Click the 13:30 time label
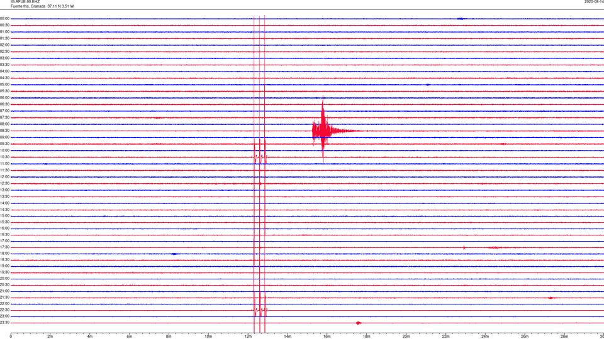The height and width of the screenshot is (339, 604). pos(4,196)
